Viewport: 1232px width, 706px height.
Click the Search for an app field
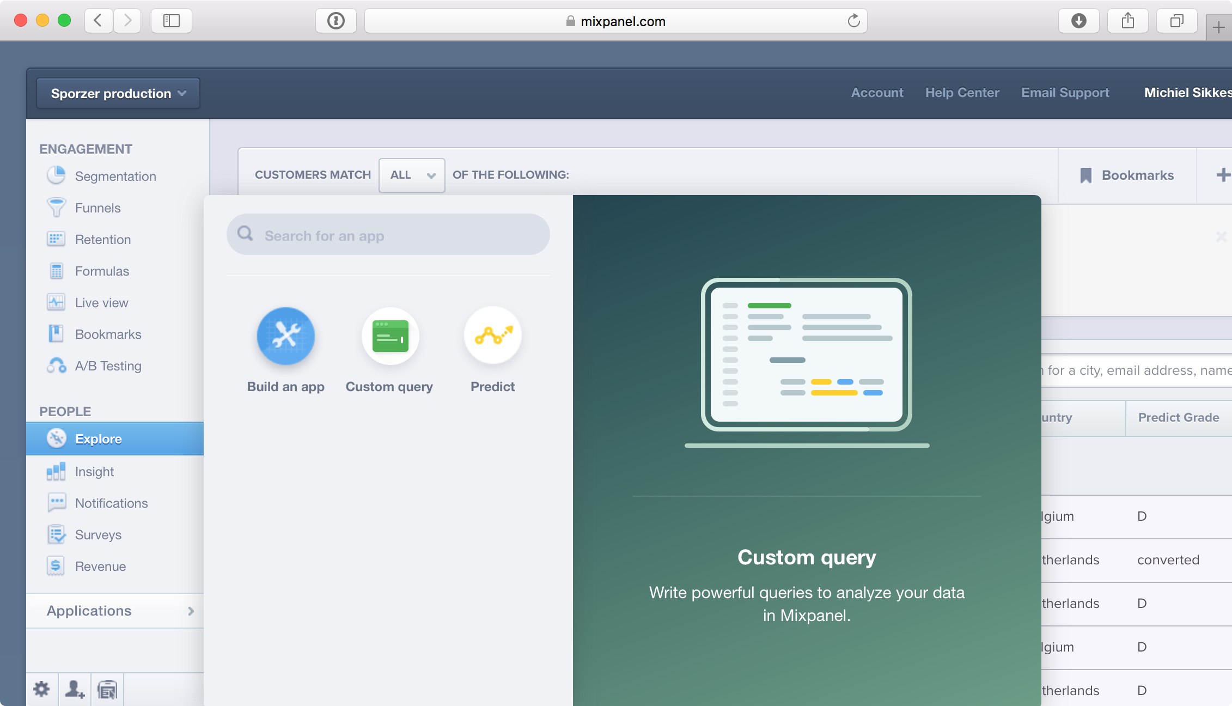point(388,235)
